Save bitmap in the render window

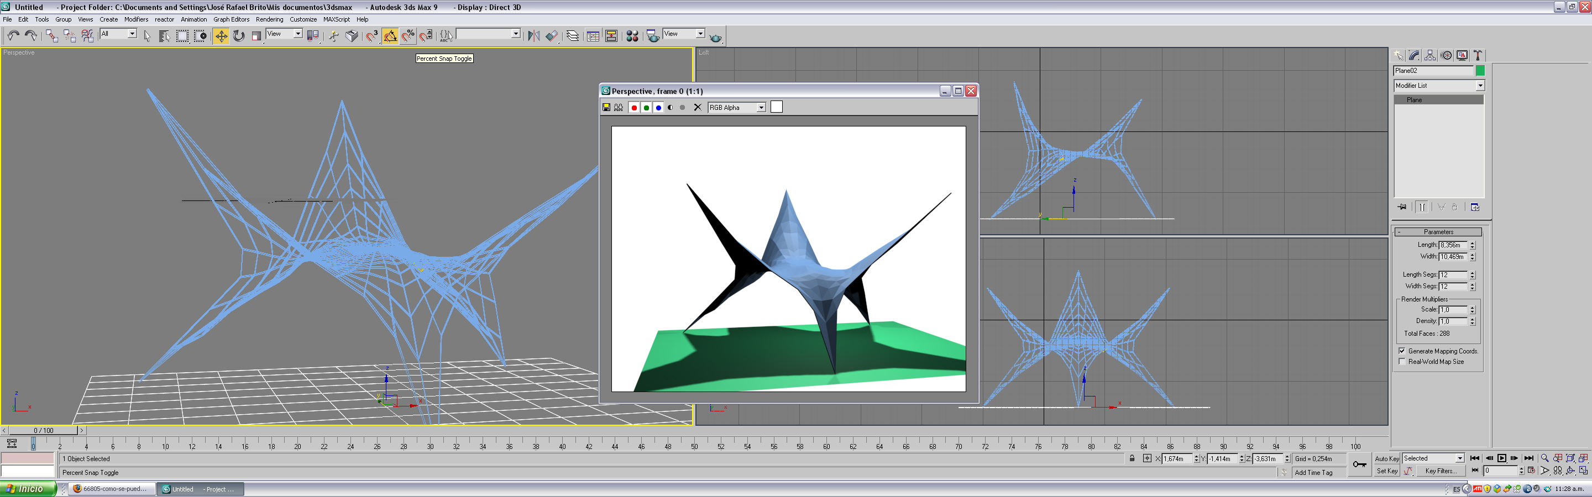point(606,108)
